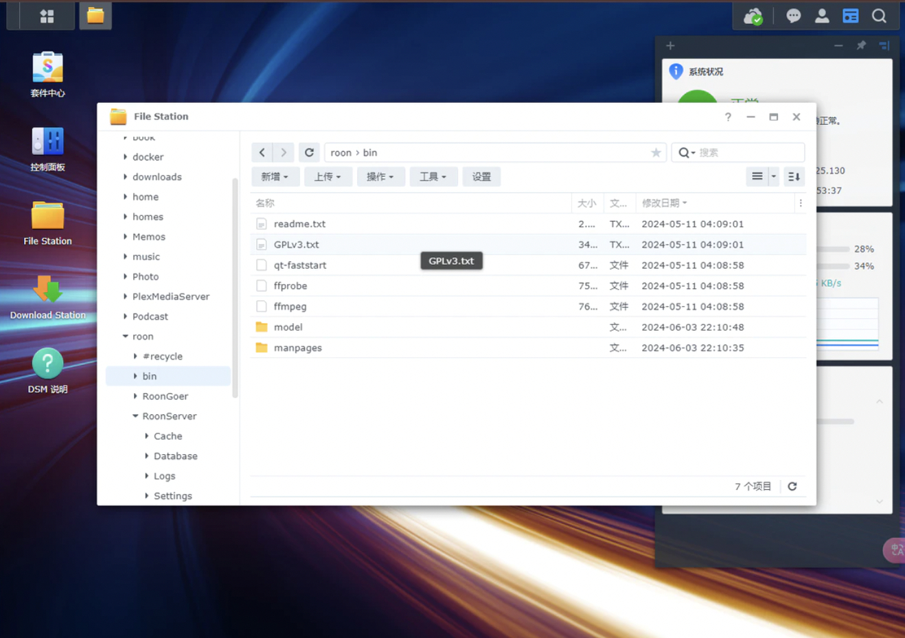Toggle the sort order icon

794,177
